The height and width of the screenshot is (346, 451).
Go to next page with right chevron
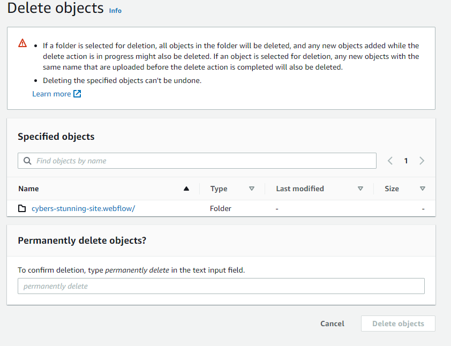pos(422,161)
